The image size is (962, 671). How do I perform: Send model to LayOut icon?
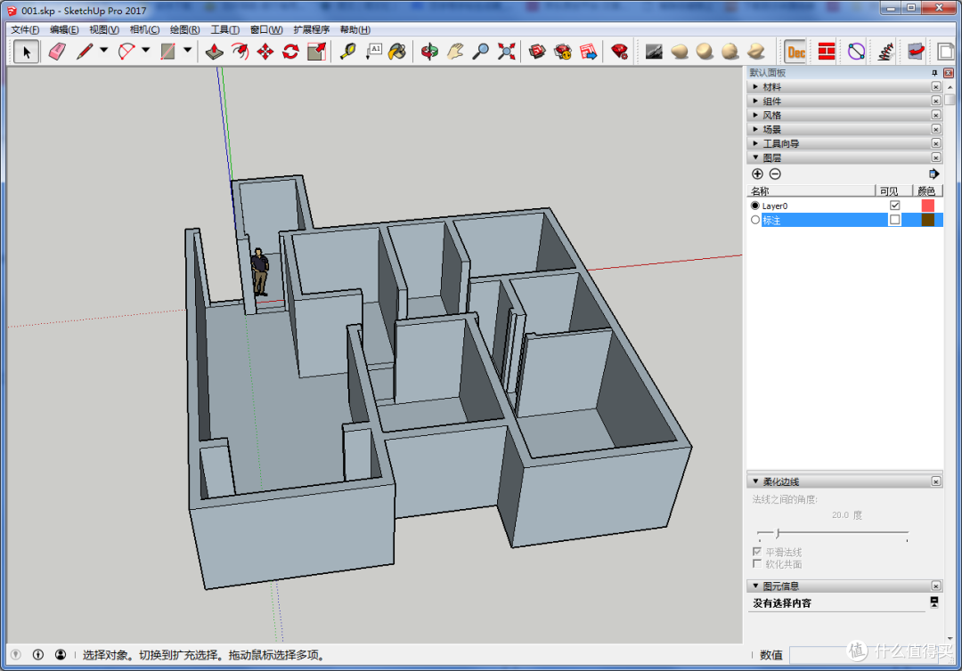589,52
